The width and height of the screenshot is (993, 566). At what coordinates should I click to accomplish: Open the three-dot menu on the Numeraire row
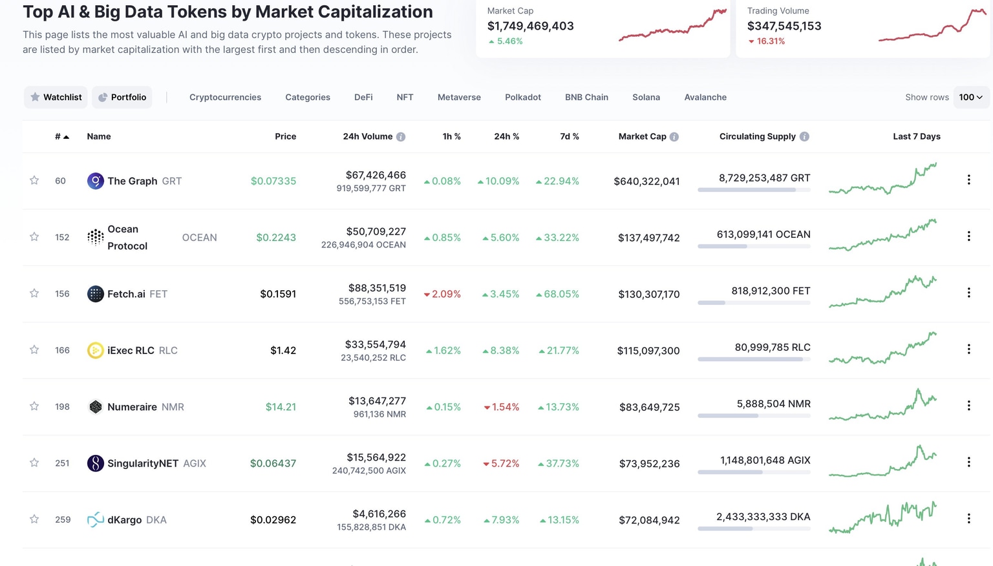969,405
